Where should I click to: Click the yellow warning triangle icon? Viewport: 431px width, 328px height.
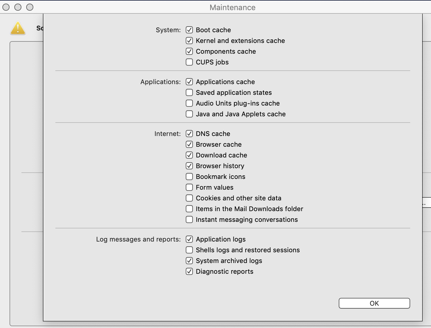(x=18, y=28)
